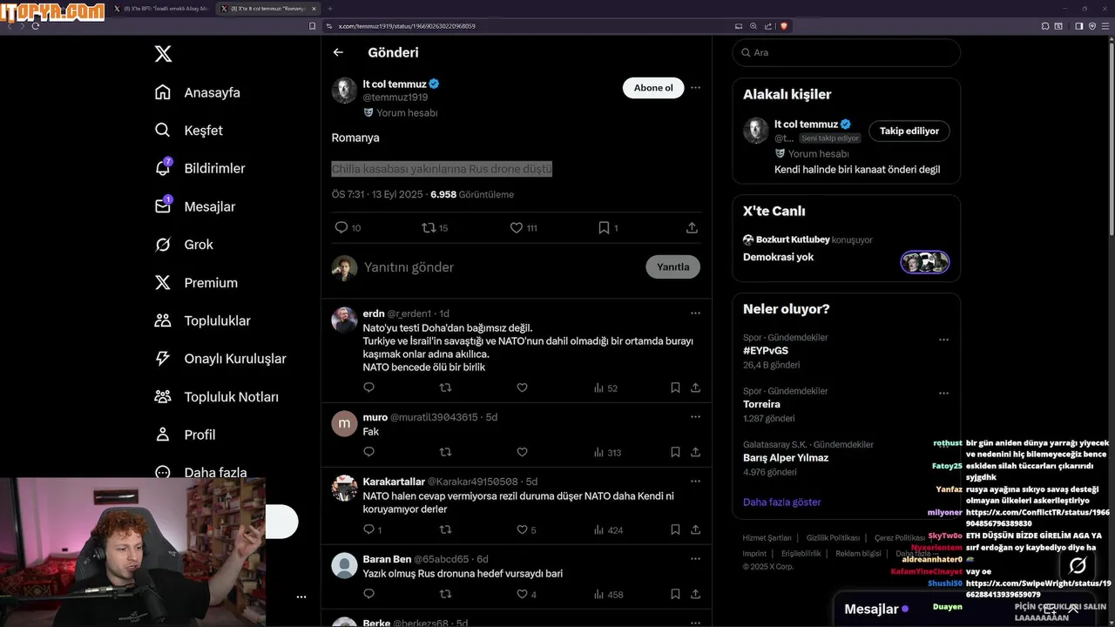Switch to first X'te BPT tab

(x=161, y=9)
